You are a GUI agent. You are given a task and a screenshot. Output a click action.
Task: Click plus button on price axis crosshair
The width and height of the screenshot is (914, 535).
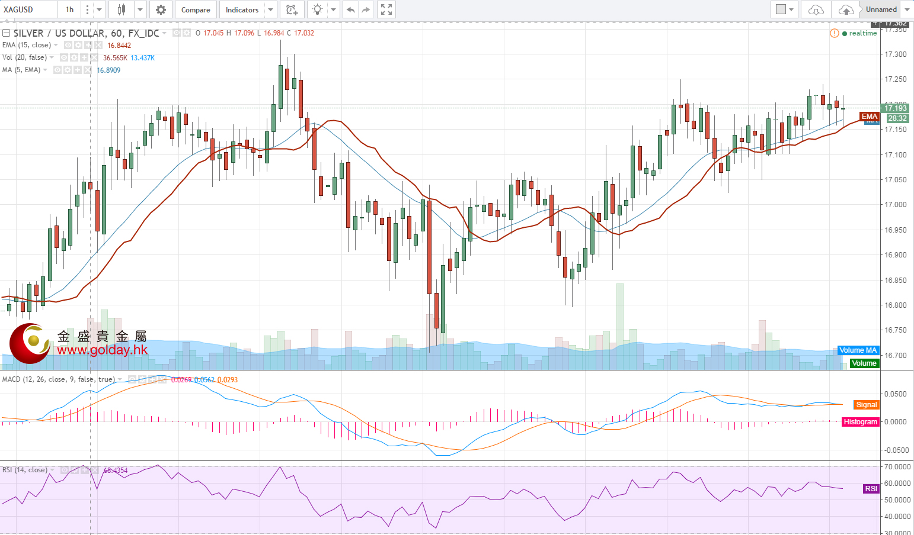[875, 23]
